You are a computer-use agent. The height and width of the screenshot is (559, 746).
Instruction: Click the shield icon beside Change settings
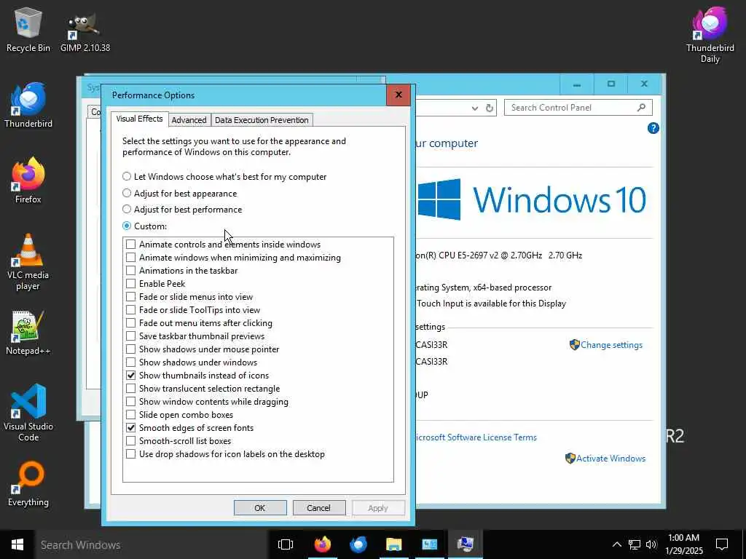pyautogui.click(x=574, y=344)
